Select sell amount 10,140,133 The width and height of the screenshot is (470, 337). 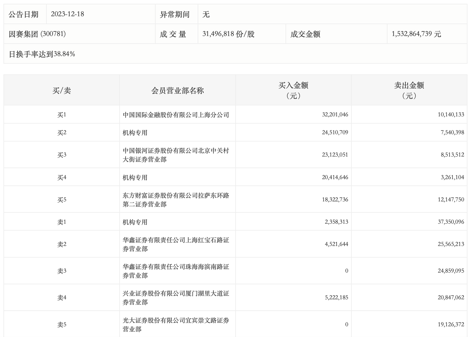pos(451,115)
